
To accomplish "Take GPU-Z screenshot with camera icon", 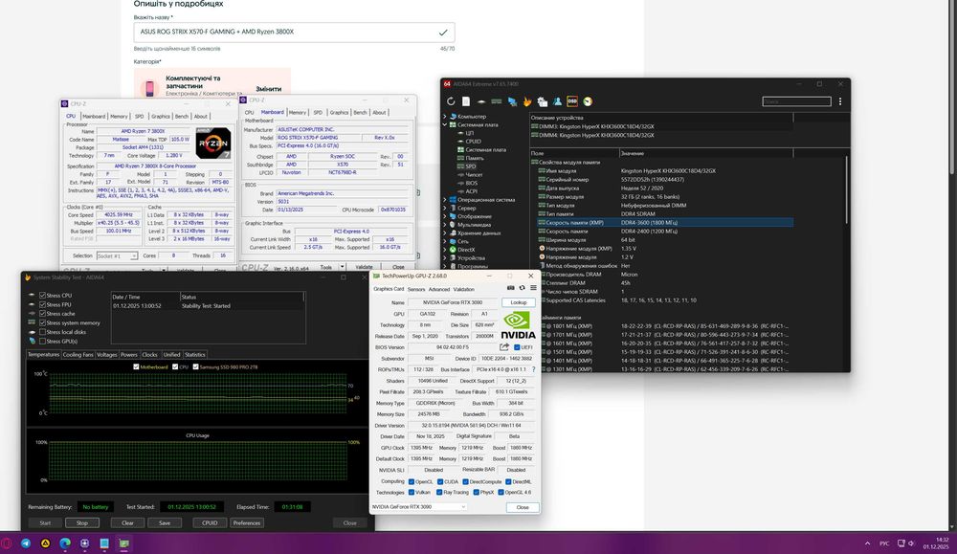I will (511, 288).
